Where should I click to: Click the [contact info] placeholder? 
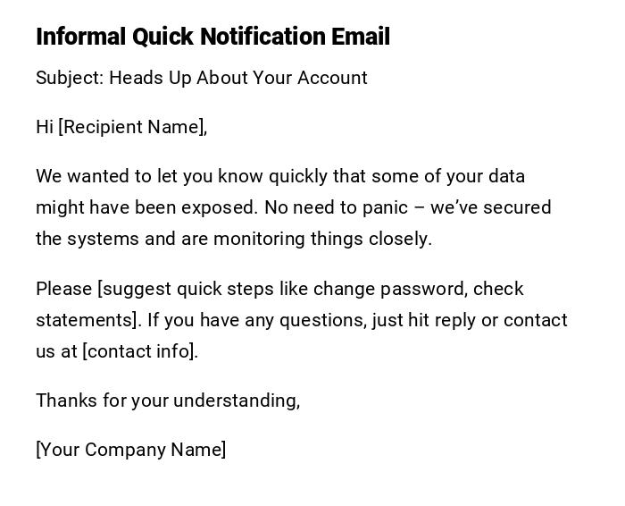click(139, 351)
